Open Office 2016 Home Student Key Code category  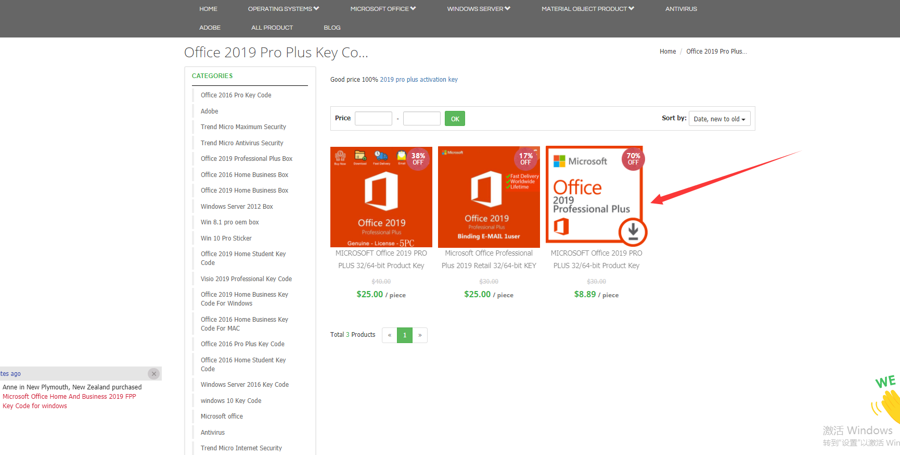[x=243, y=364]
